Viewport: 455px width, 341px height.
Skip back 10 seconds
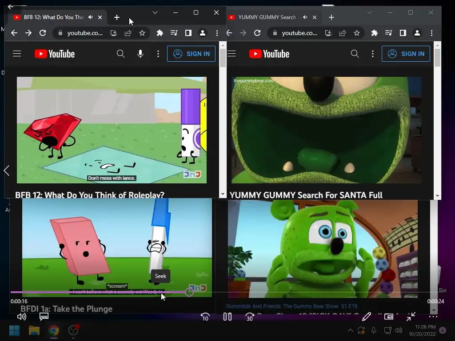coord(205,317)
